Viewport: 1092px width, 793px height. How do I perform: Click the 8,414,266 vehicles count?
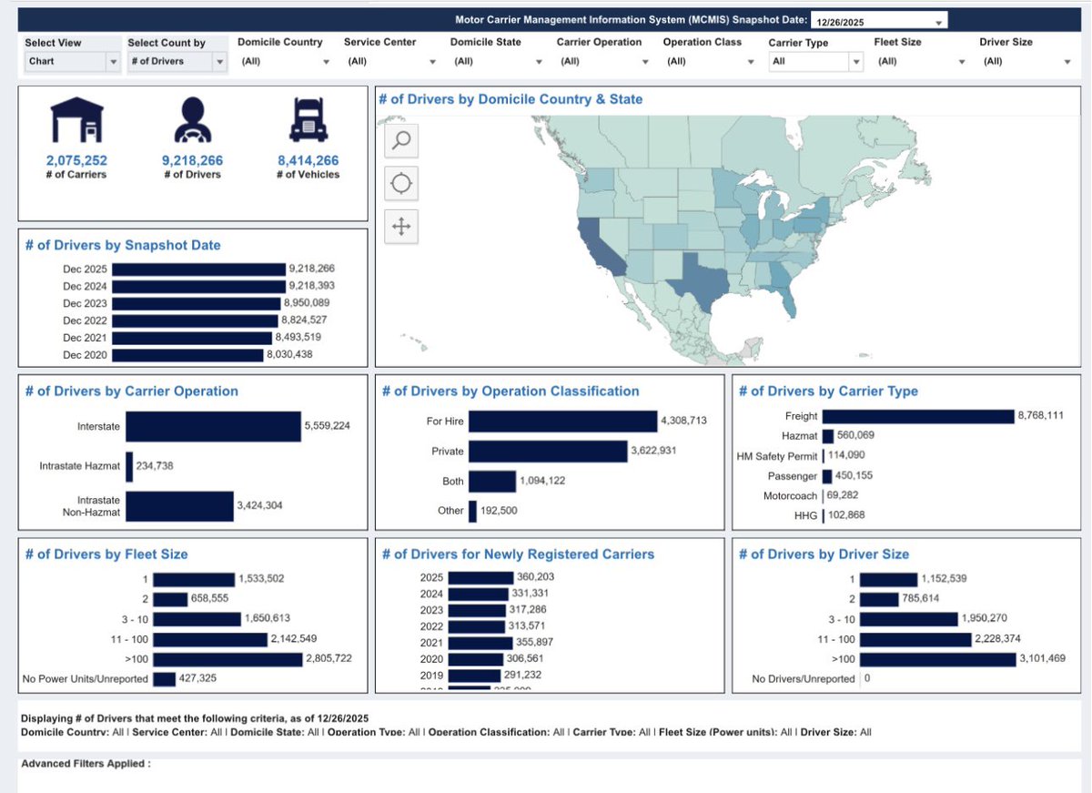[308, 160]
